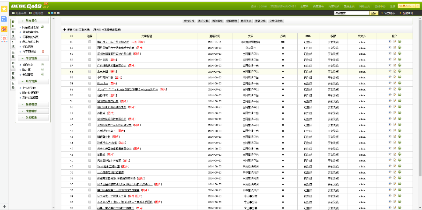422x210 pixels.
Task: Click the preview globe icon for article ID 60
Action: (x=399, y=47)
